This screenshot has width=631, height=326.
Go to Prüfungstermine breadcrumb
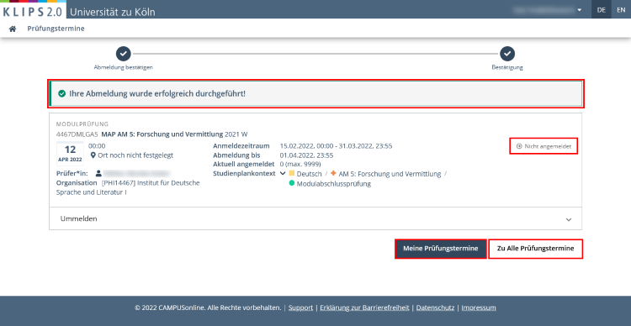pyautogui.click(x=56, y=29)
